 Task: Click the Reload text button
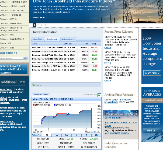pyautogui.click(x=39, y=85)
